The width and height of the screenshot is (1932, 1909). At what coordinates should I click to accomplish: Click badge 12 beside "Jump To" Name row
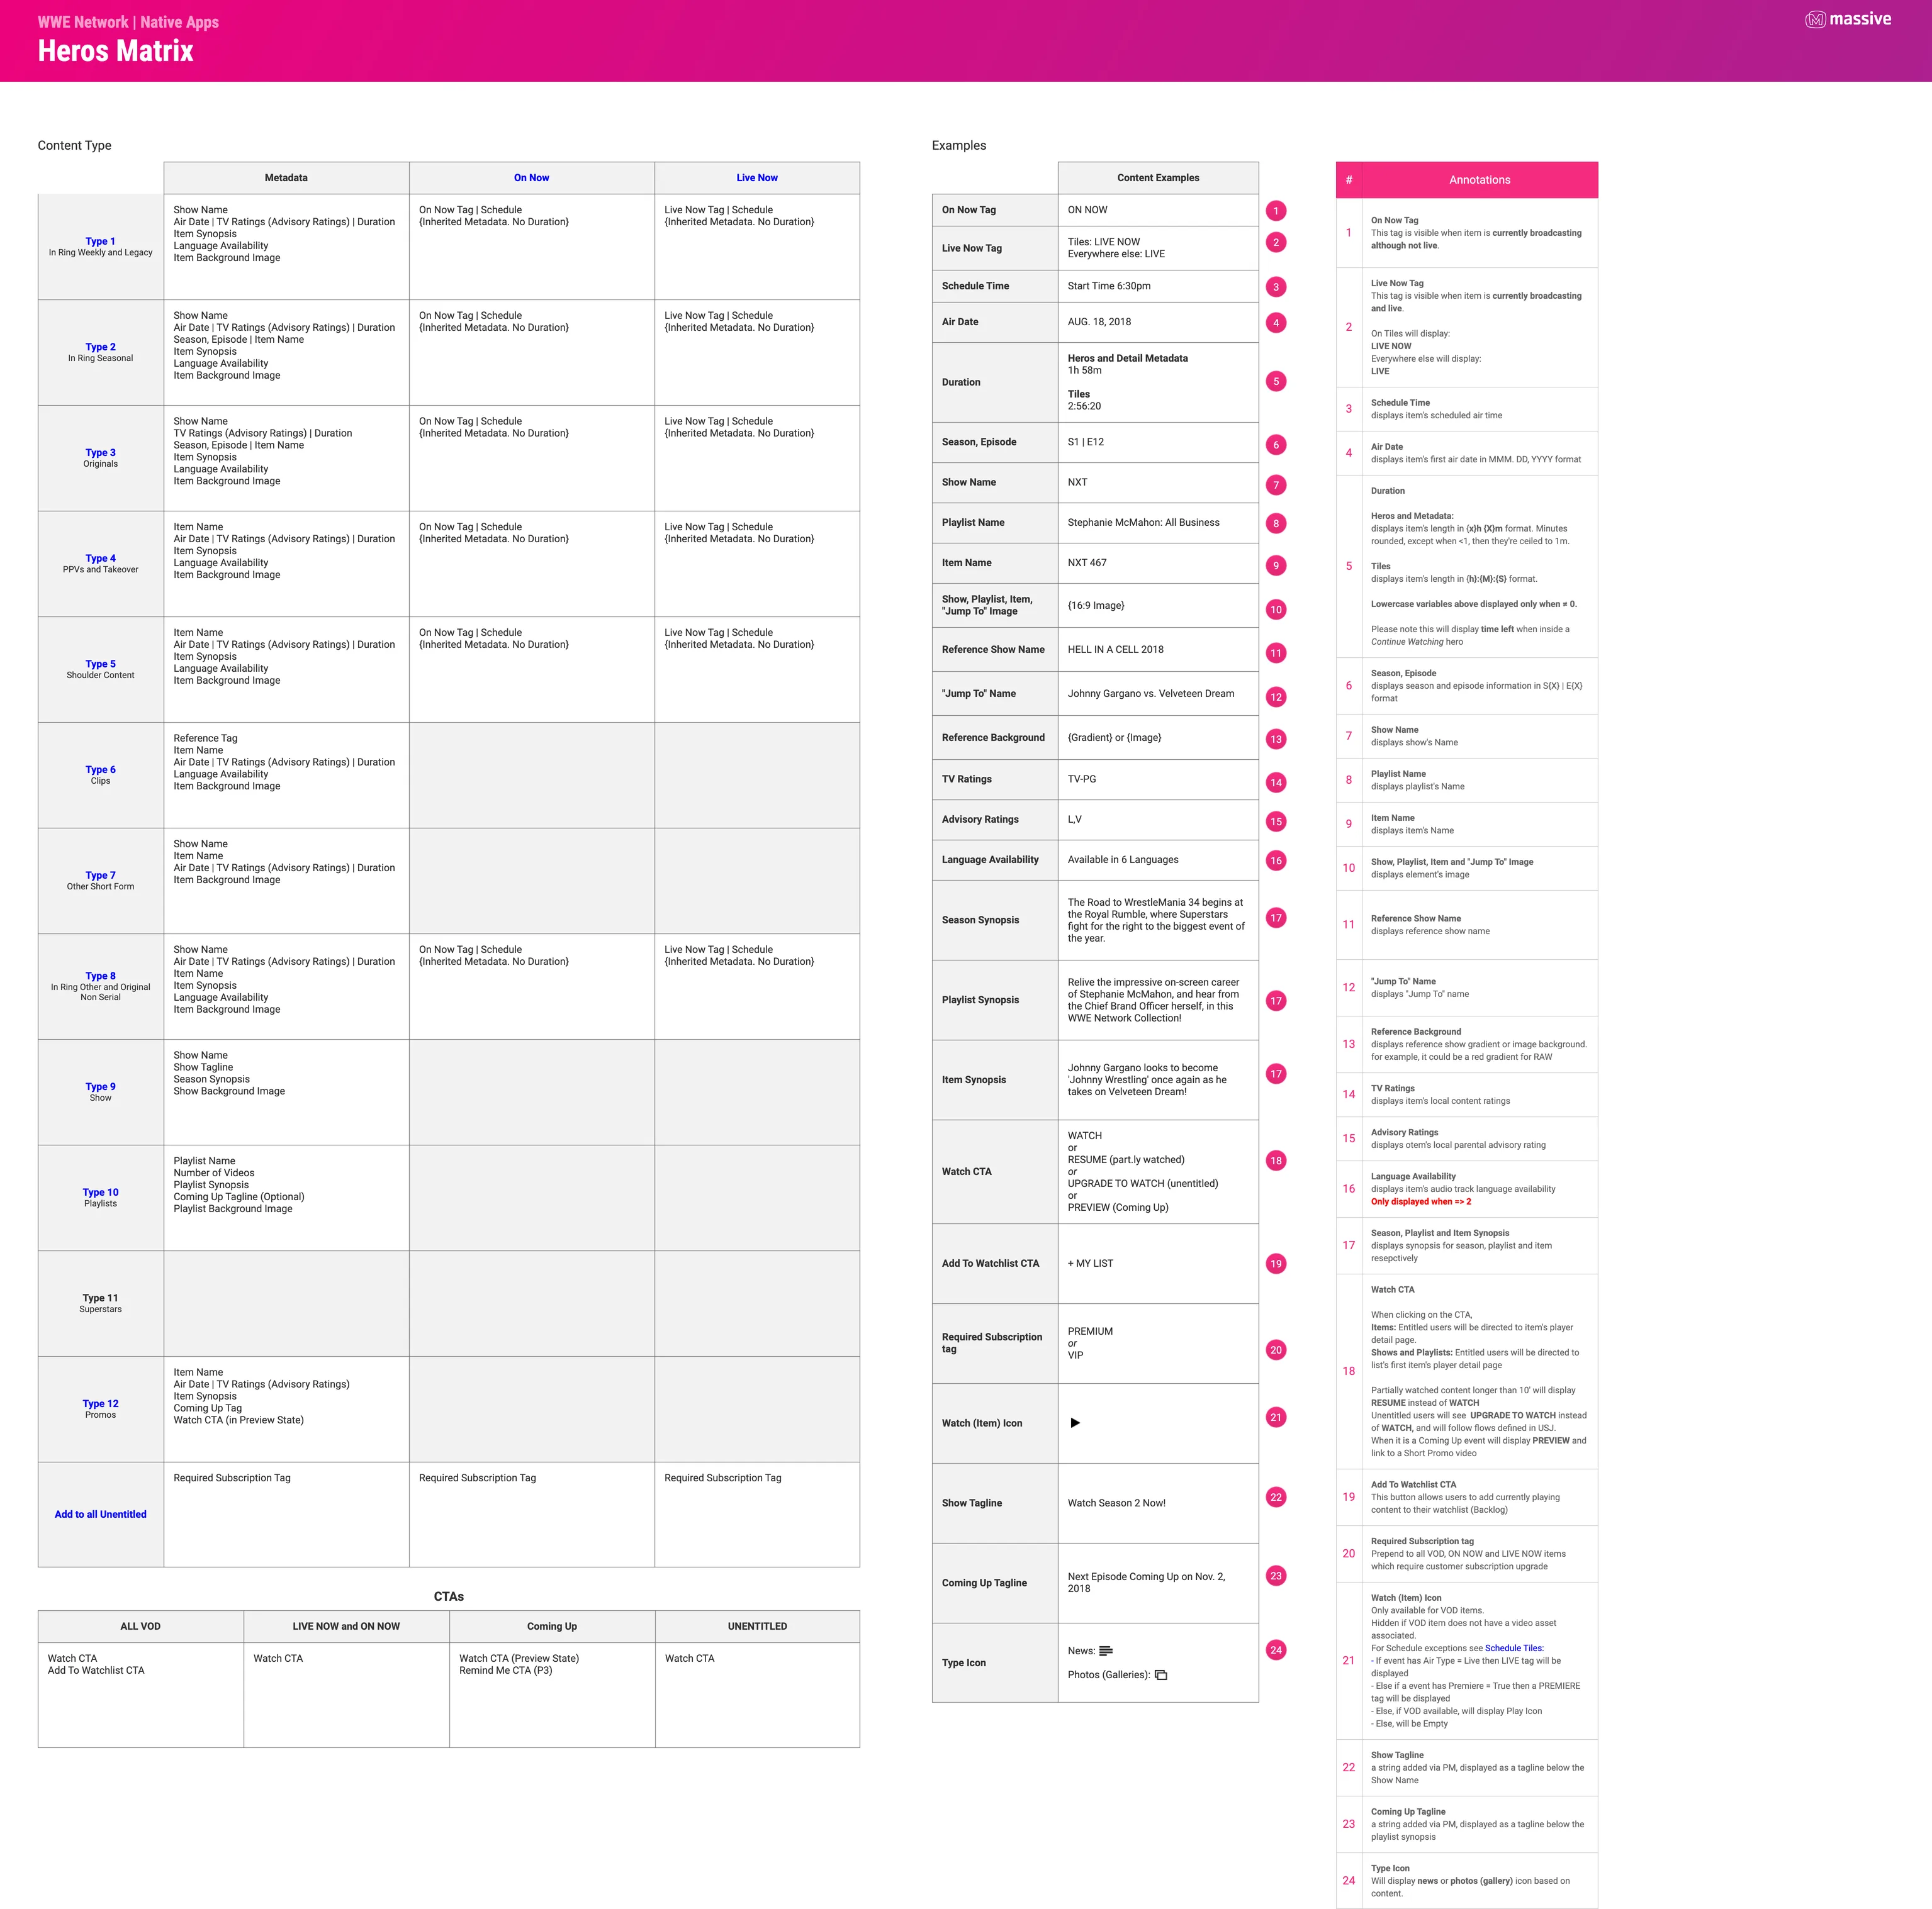click(1276, 697)
